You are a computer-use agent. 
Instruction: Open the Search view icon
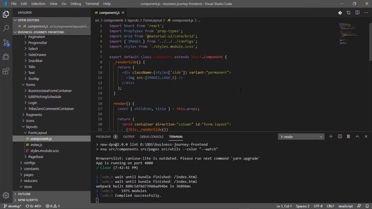tap(6, 28)
